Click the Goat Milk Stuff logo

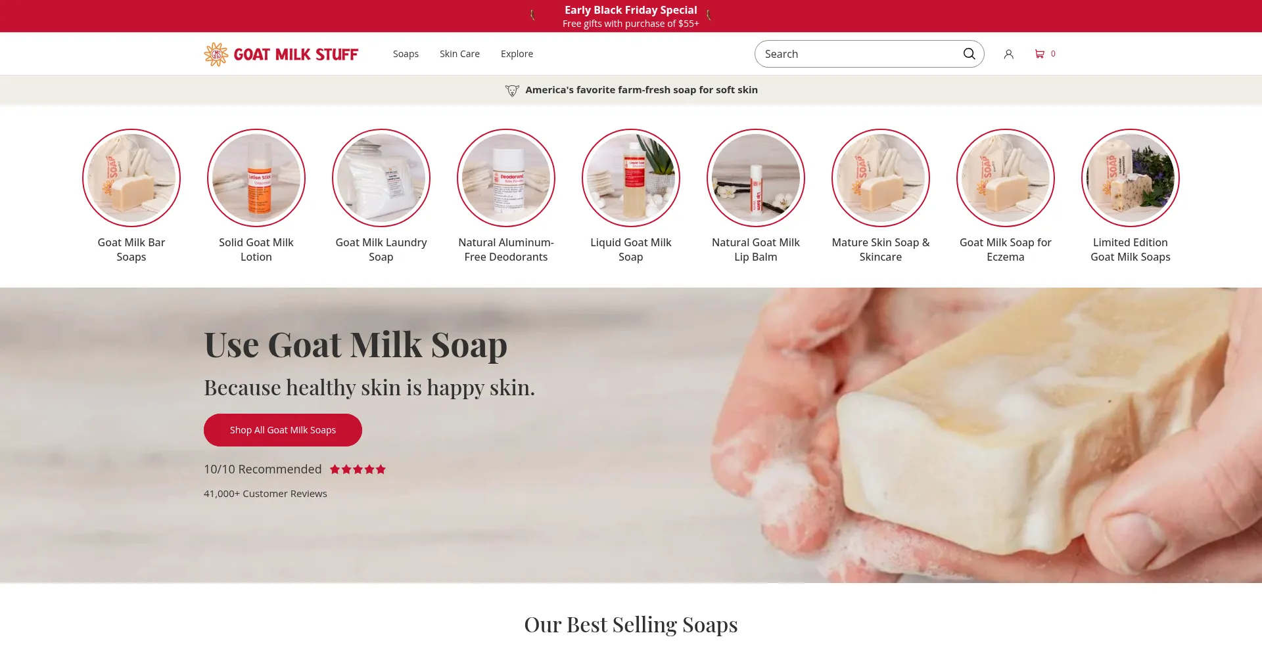click(281, 54)
